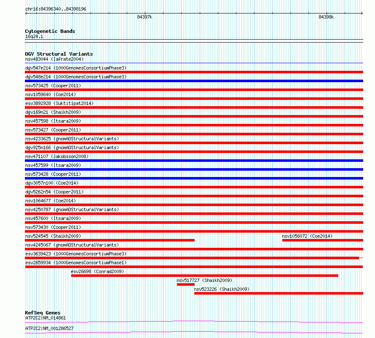Click the magenta line of ATP2C2|NM_001286527

tap(194, 332)
